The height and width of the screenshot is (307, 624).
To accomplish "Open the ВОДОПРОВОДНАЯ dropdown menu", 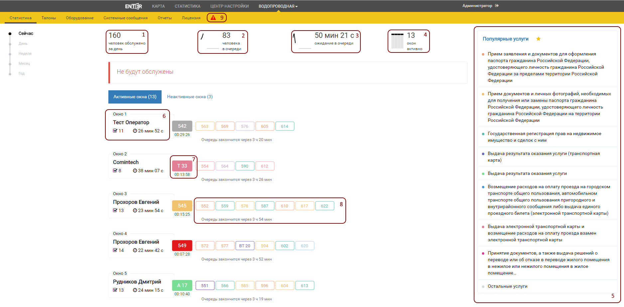I will tap(278, 6).
